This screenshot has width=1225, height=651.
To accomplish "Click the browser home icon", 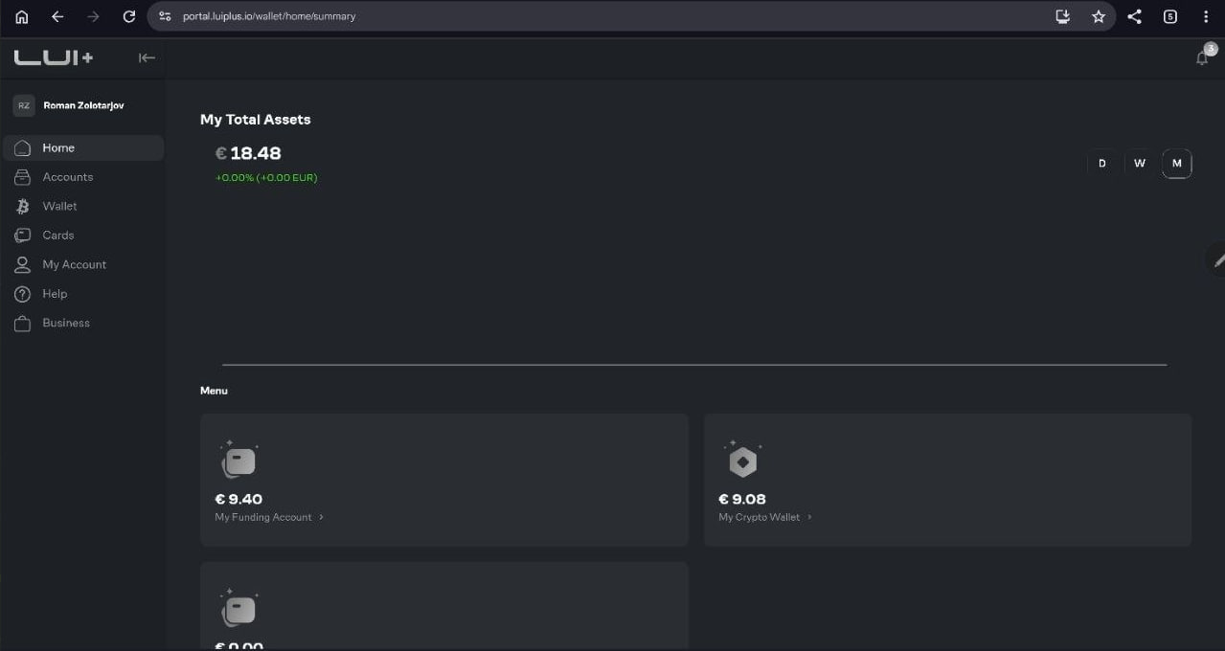I will [x=22, y=16].
